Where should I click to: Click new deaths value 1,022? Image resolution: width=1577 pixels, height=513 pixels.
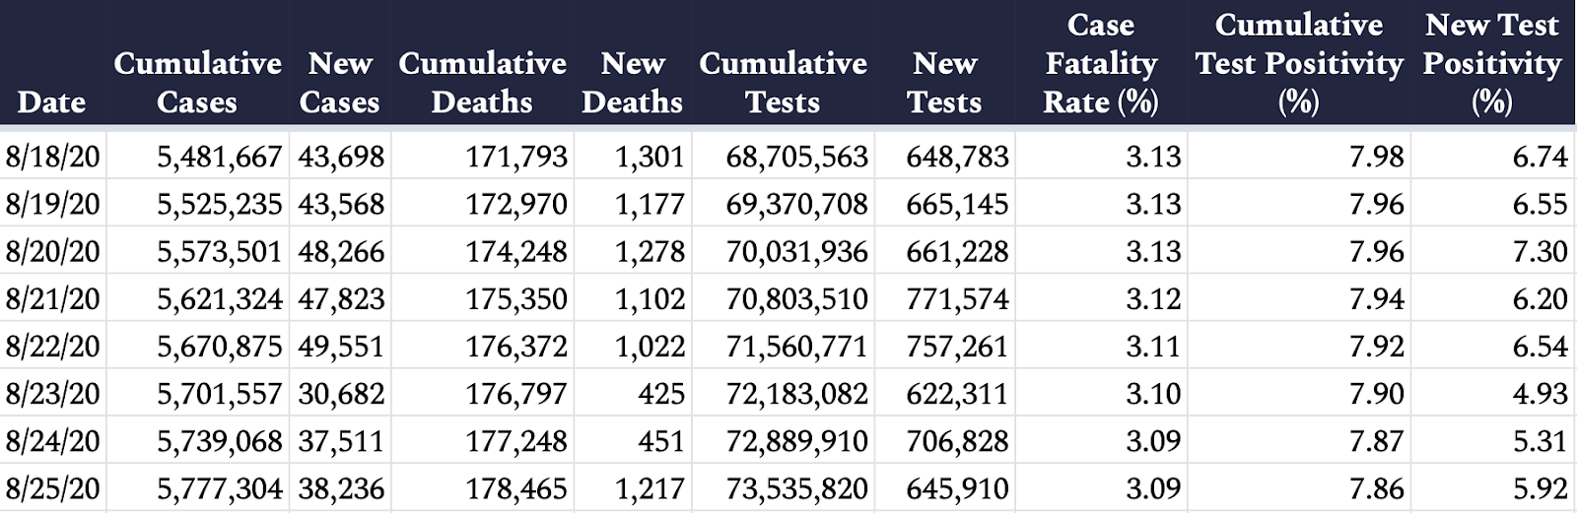[x=650, y=346]
